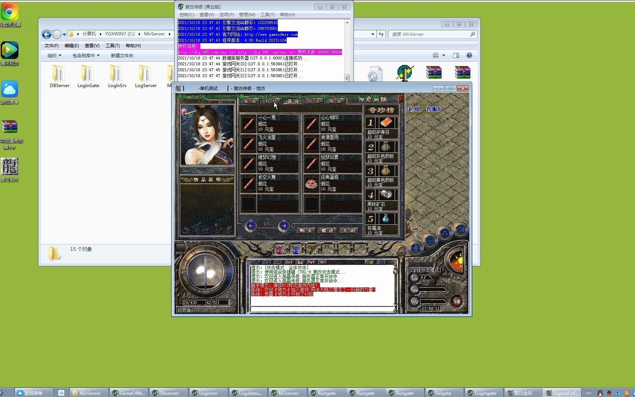Switch to M2server in taskbar
Screen dimensions: 635x397
289,393
